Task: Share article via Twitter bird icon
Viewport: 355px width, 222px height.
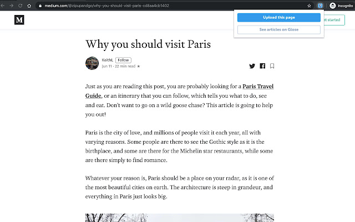Action: pos(252,66)
